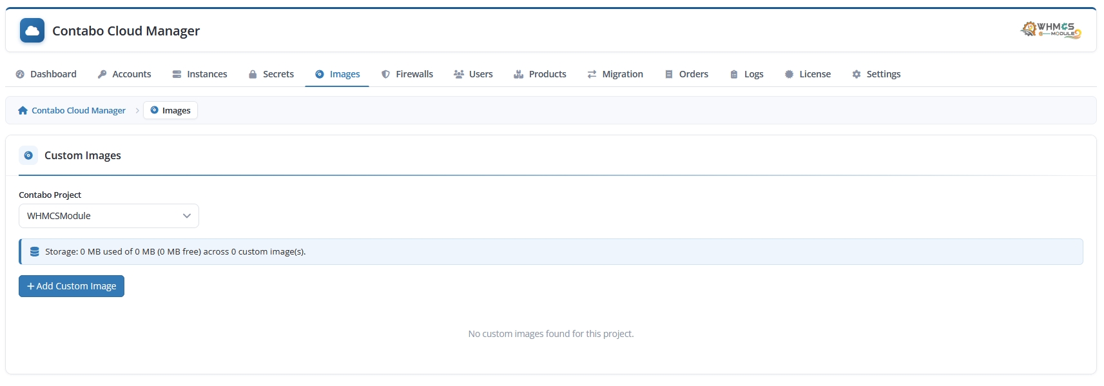Switch to the Accounts tab

pos(124,74)
